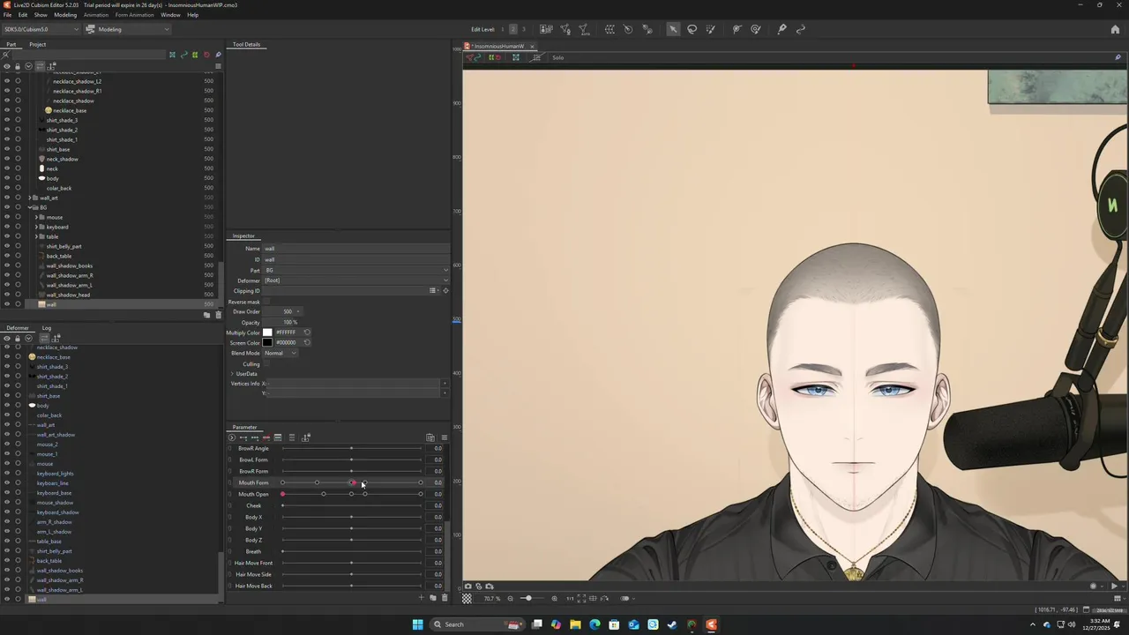Open the Part dropdown showing BG
Viewport: 1129px width, 635px height.
click(x=356, y=270)
